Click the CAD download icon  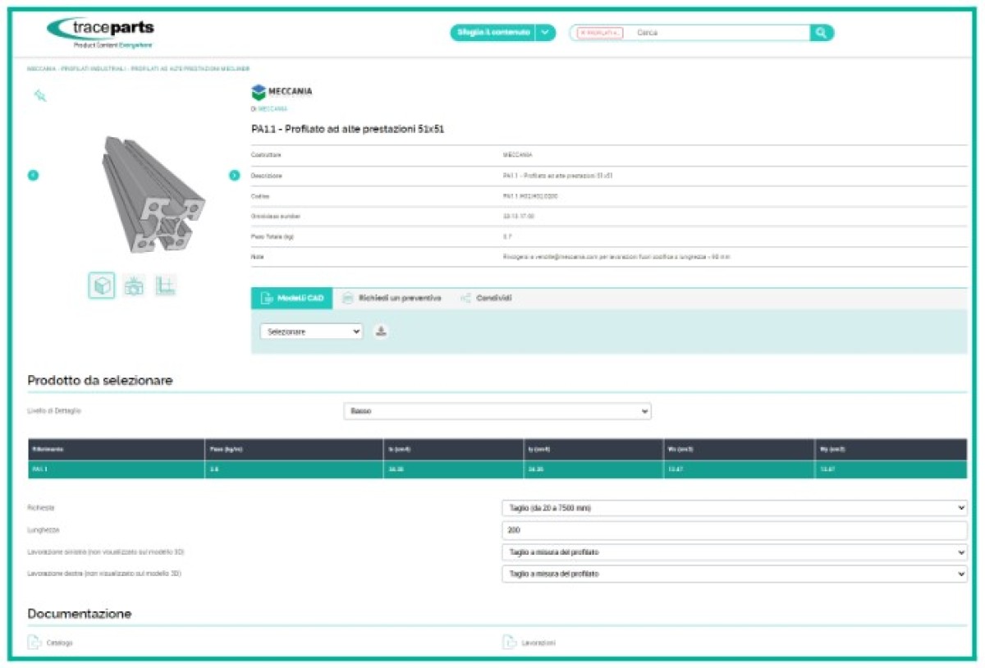click(381, 331)
